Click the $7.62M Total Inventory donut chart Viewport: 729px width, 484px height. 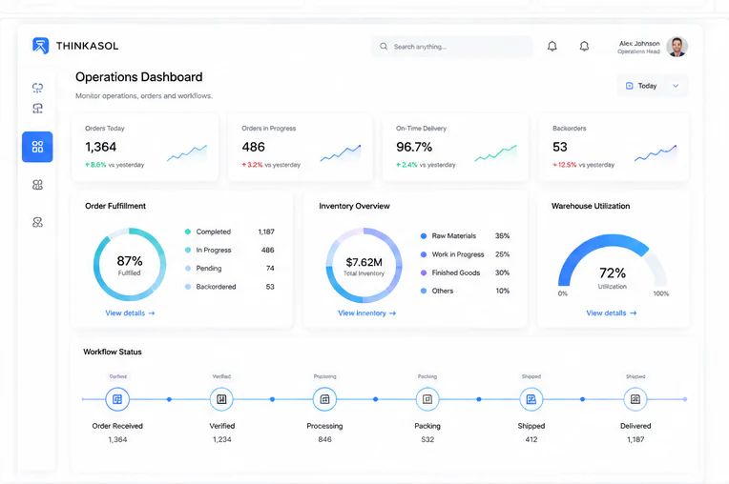[364, 266]
